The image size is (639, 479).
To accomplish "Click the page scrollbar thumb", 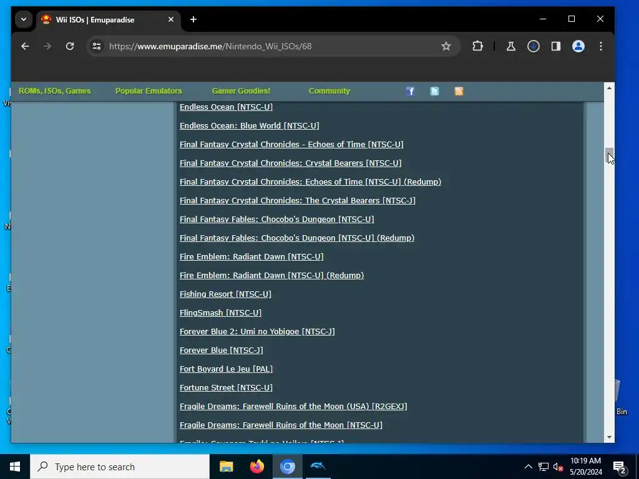I will (609, 155).
